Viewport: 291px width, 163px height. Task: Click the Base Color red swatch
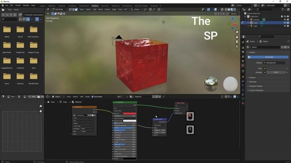coord(130,114)
